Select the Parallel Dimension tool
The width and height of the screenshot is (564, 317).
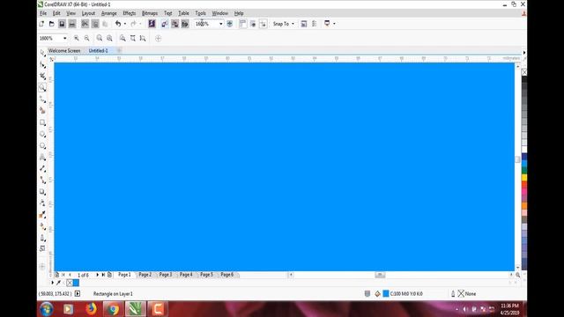point(42,168)
